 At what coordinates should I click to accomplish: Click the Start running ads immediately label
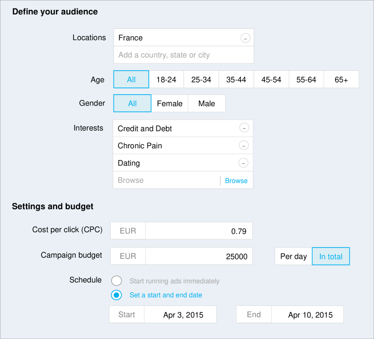pos(174,281)
